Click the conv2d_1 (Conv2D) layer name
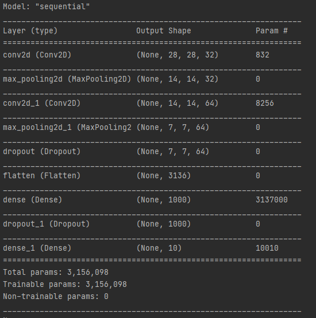 tap(41, 104)
